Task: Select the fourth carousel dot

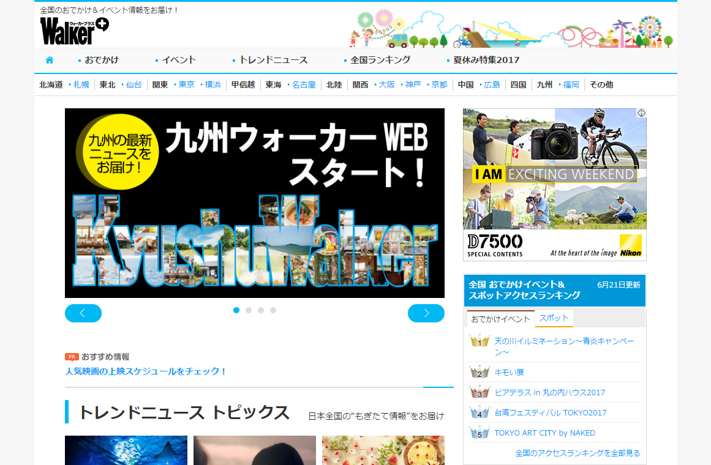Action: tap(273, 310)
